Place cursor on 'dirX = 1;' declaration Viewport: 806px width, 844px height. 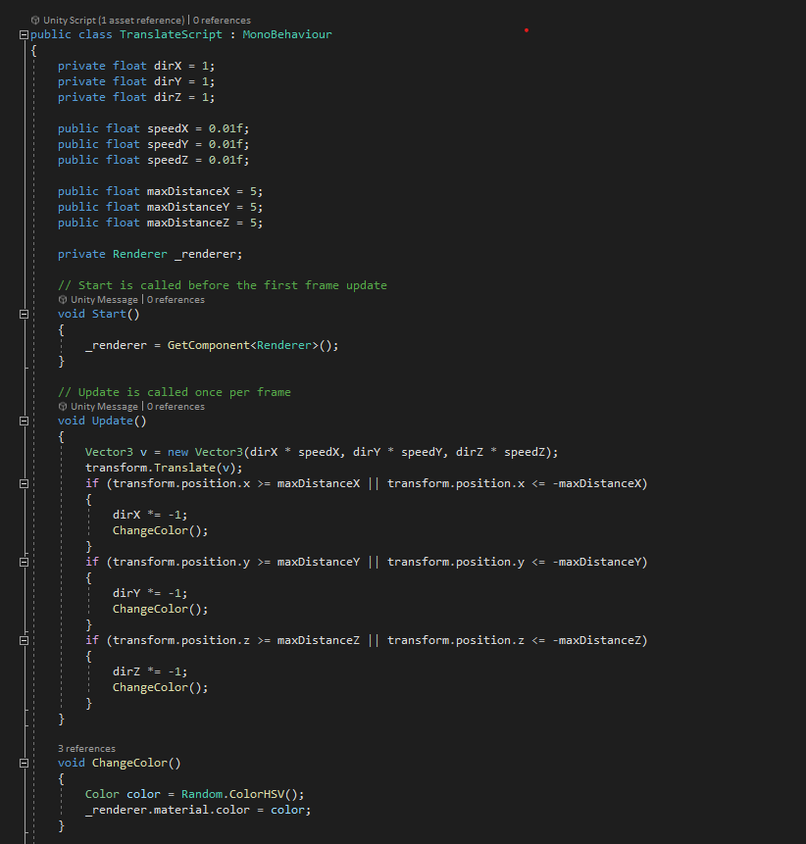tap(184, 66)
